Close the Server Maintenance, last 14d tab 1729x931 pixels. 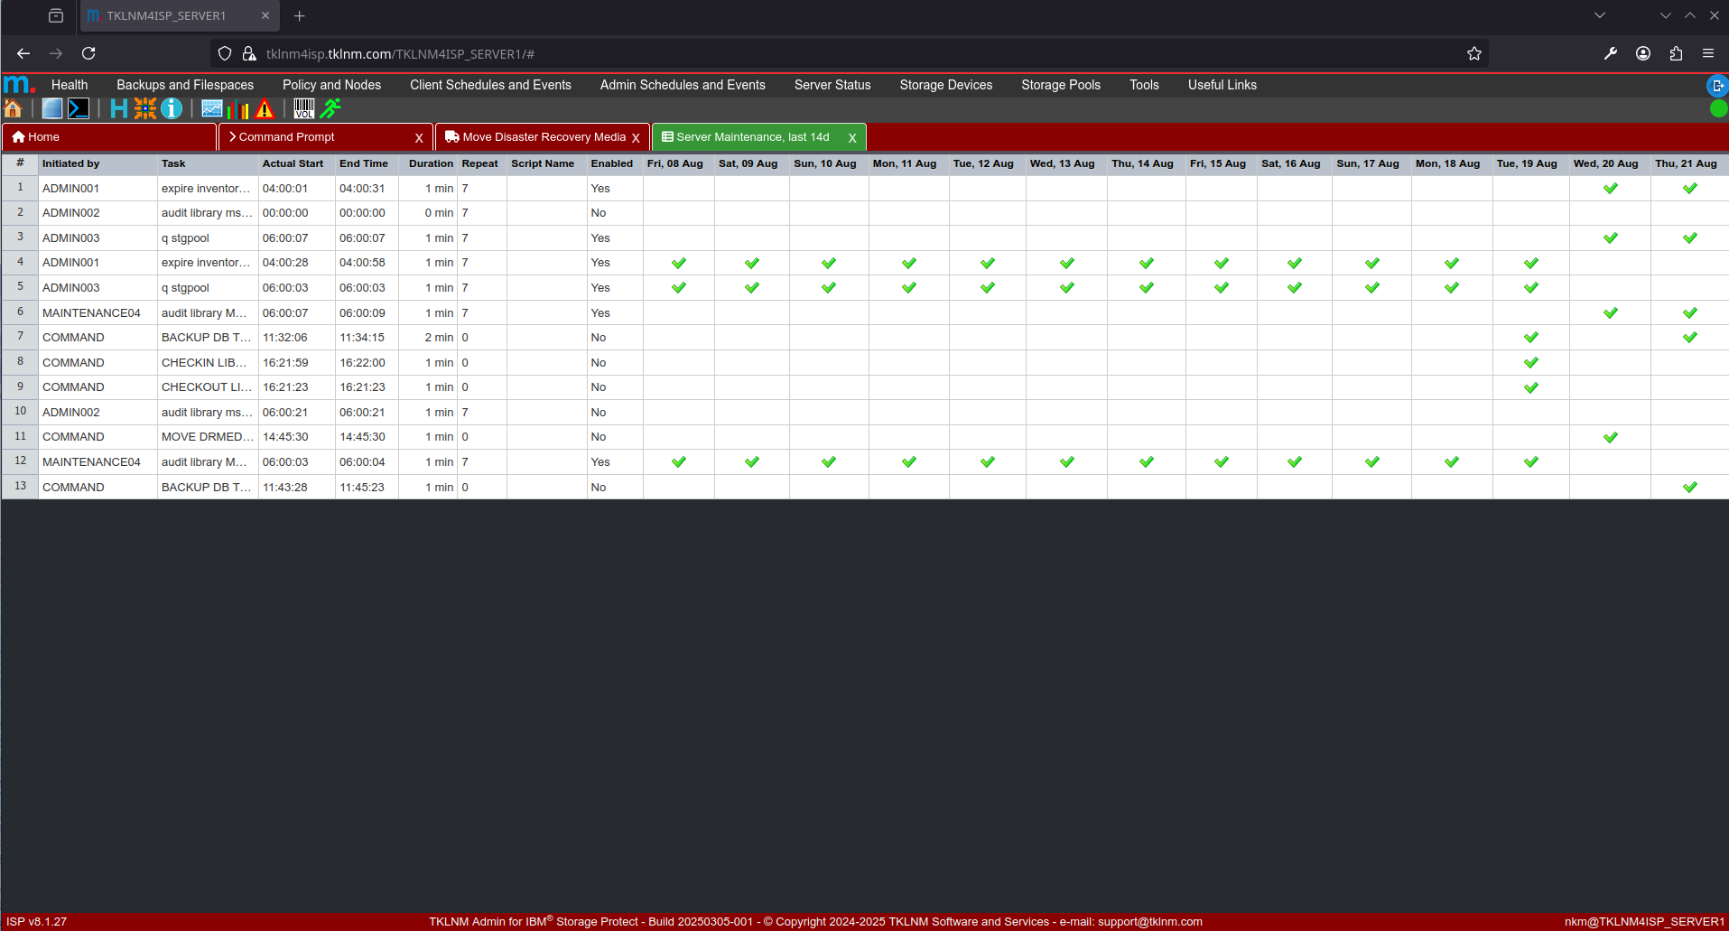852,138
